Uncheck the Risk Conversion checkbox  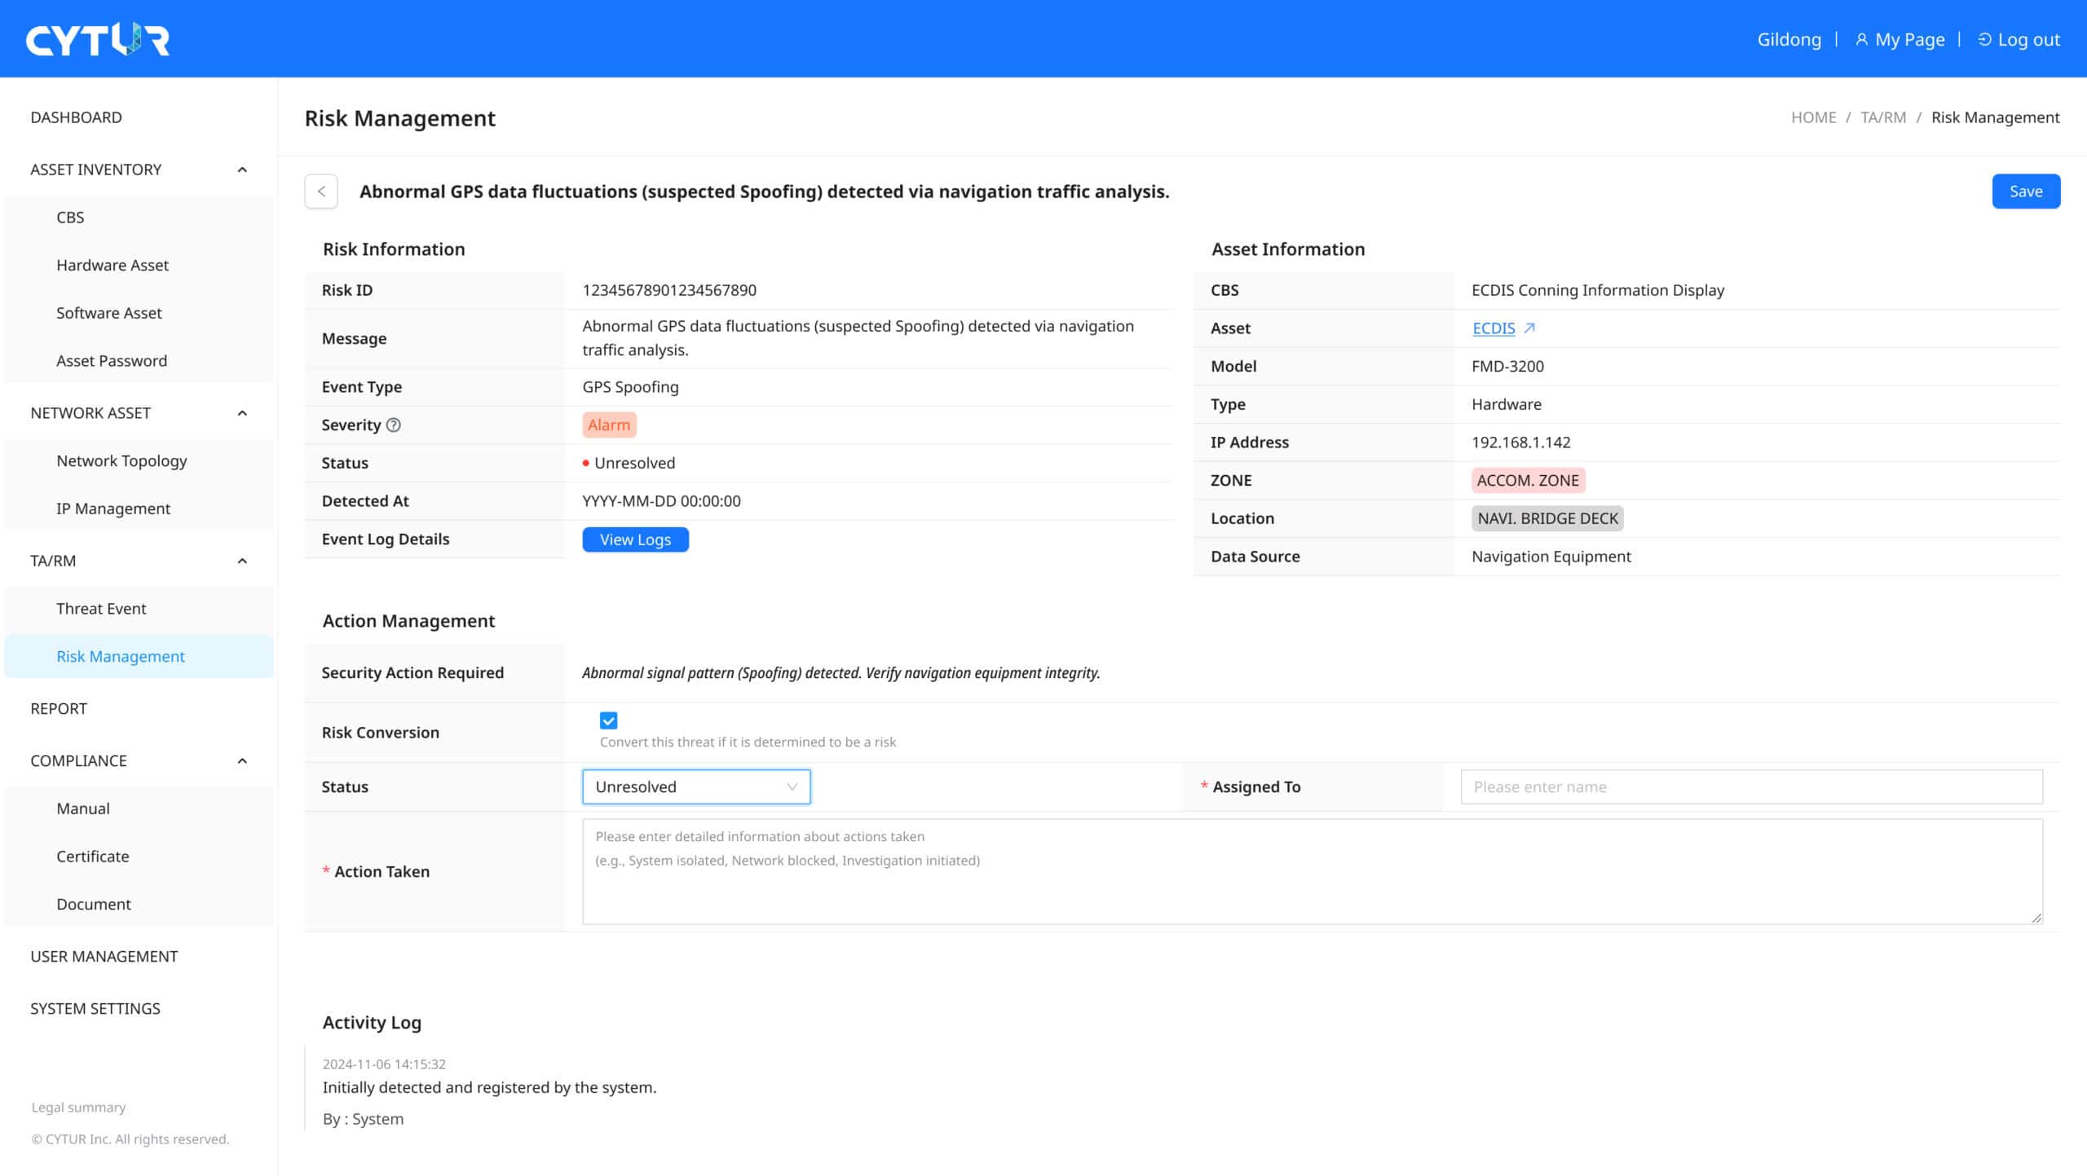608,720
